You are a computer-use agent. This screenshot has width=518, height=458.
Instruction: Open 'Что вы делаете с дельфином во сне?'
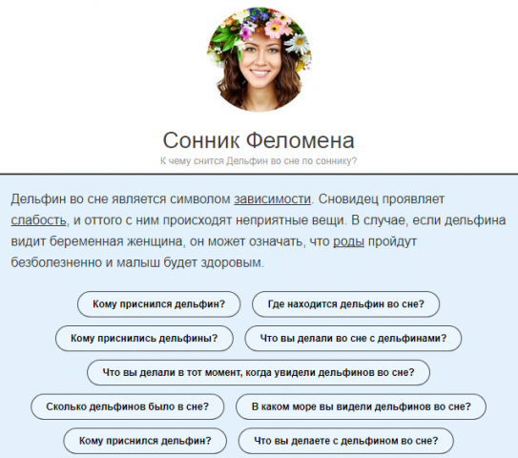click(345, 441)
